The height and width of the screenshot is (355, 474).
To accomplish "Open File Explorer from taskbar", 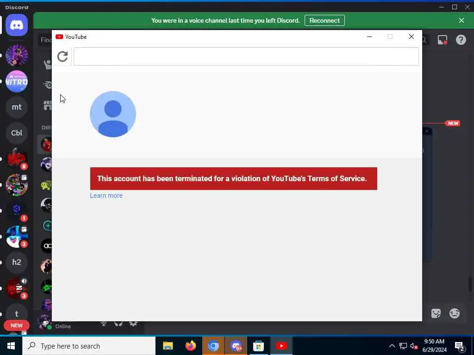I will [168, 346].
